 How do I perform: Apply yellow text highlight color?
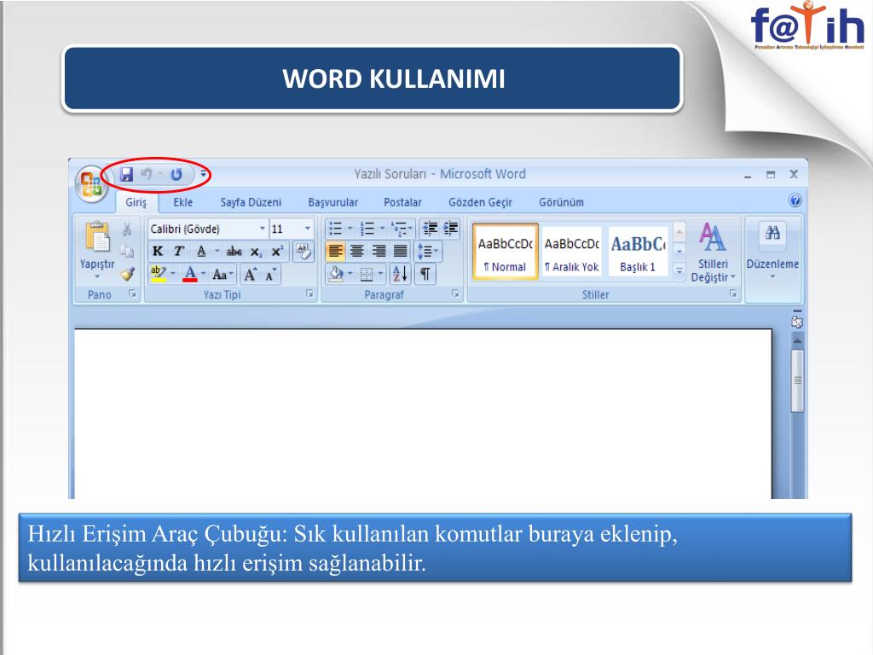pos(158,274)
